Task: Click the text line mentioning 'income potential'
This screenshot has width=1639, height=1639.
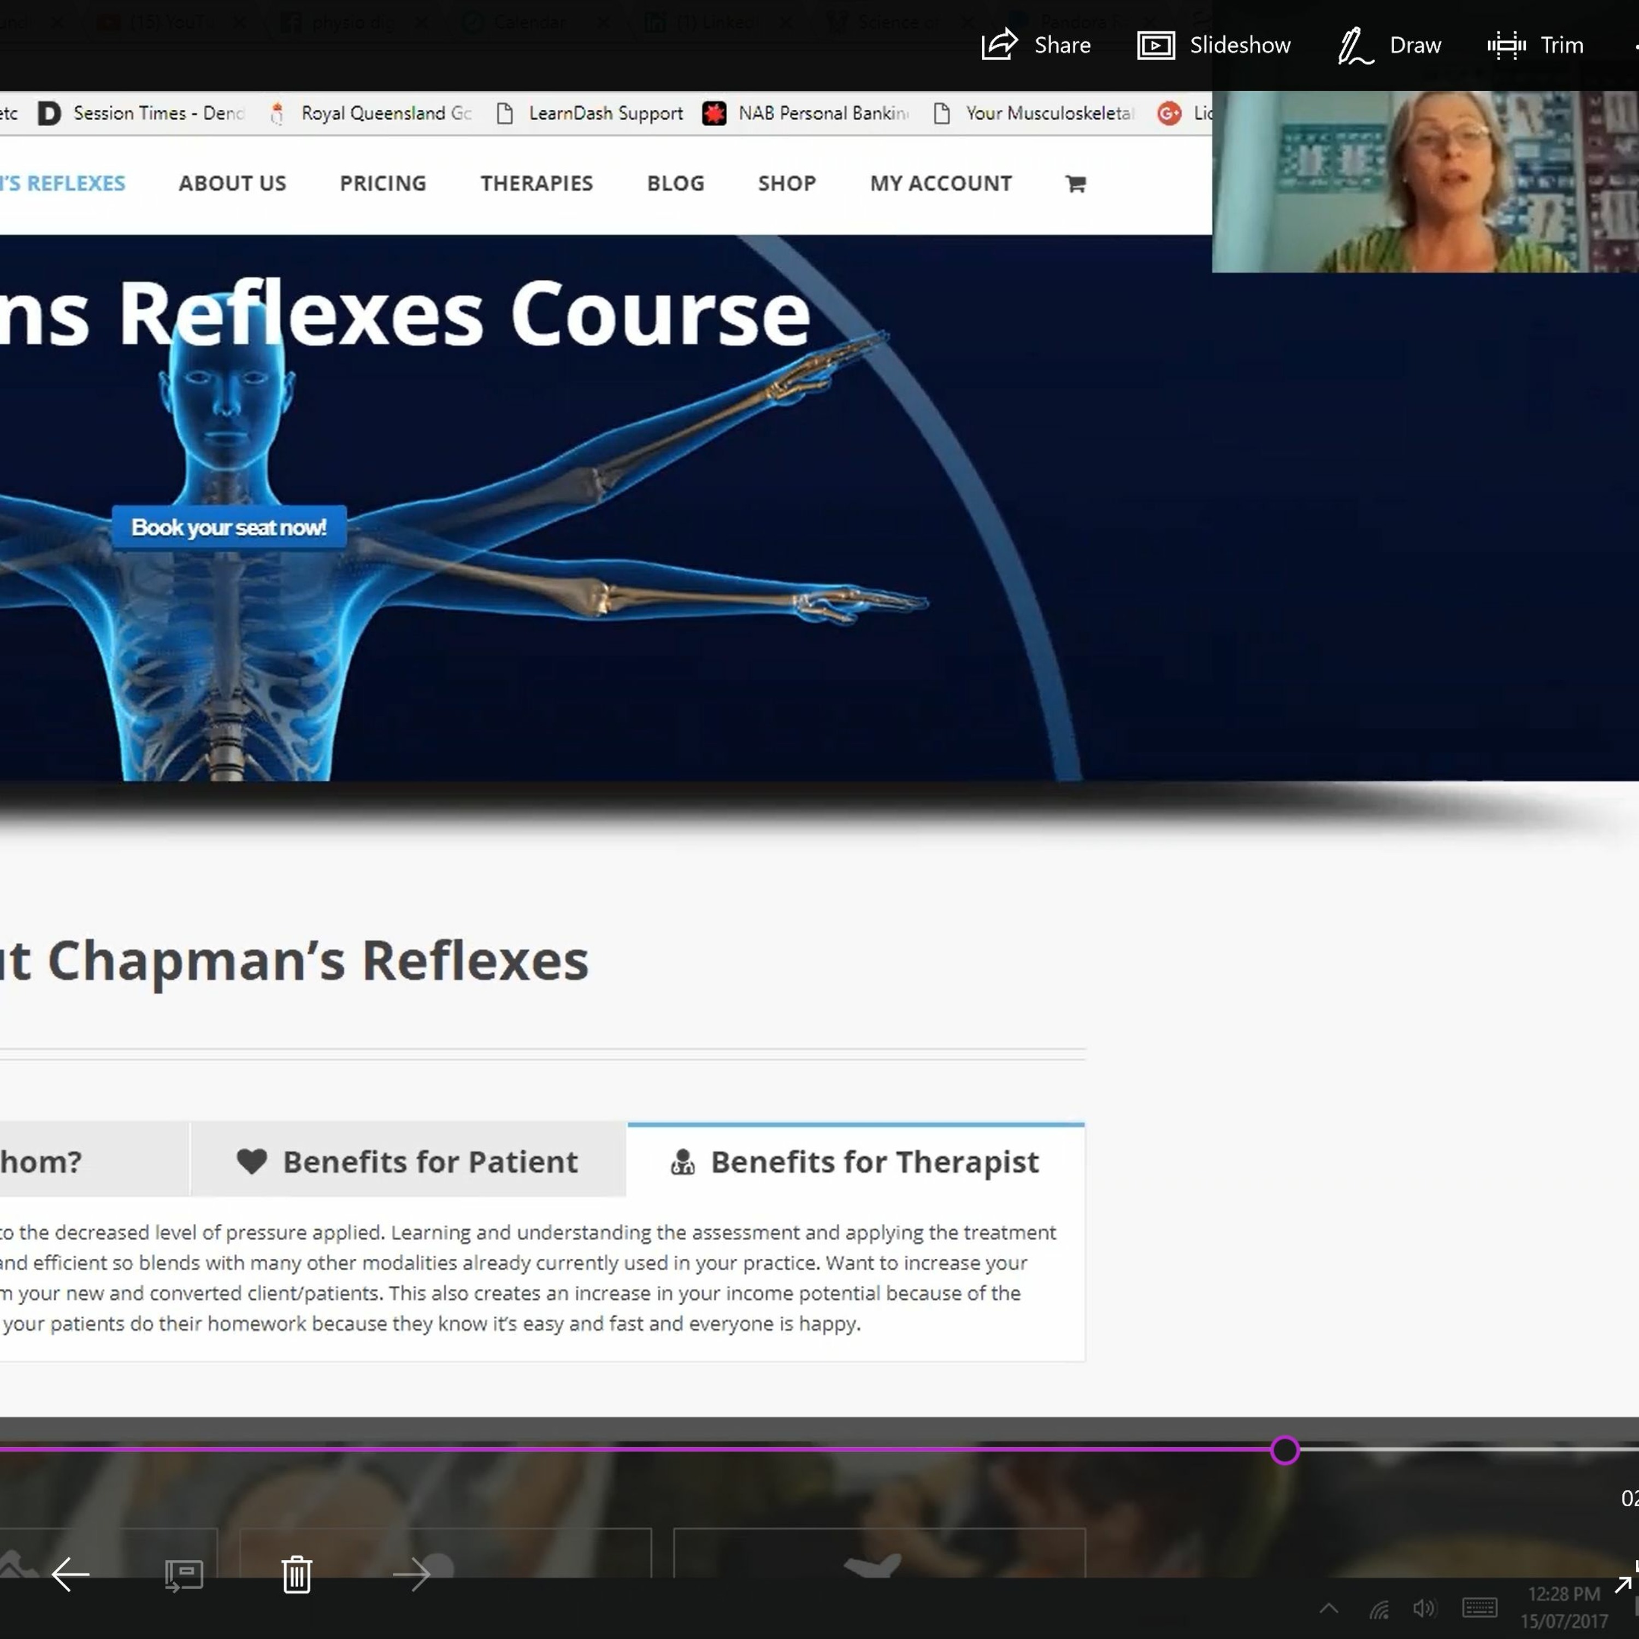Action: point(510,1293)
